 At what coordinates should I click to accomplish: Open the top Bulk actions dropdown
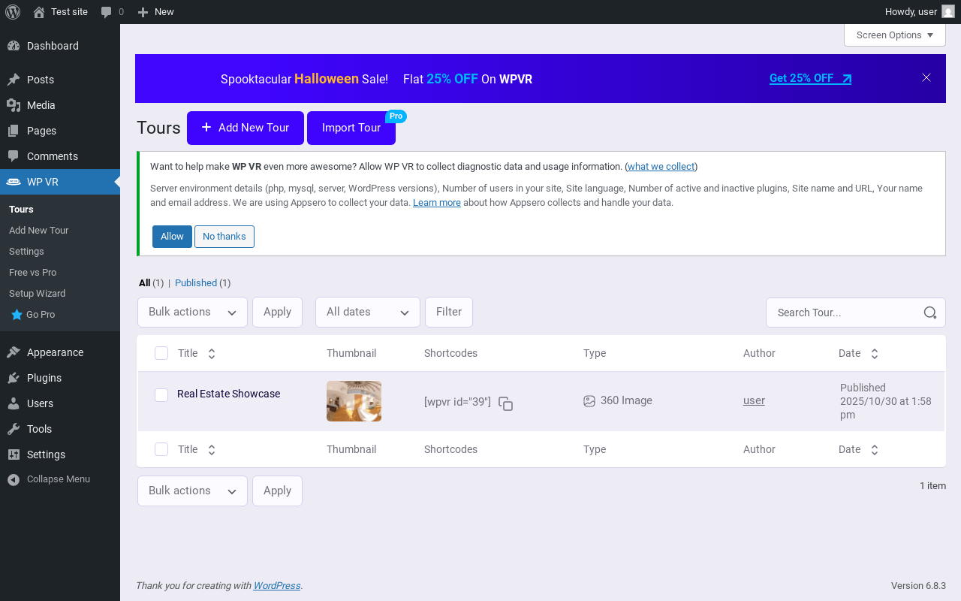[192, 313]
